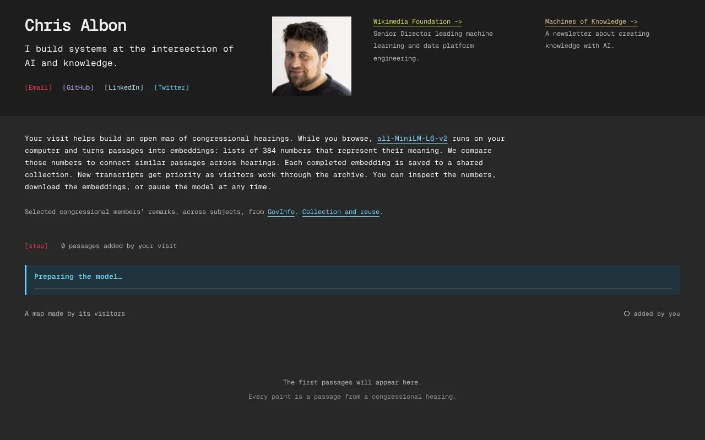Screen dimensions: 705x440
Task: Click the model preparation progress bar
Action: pyautogui.click(x=353, y=288)
